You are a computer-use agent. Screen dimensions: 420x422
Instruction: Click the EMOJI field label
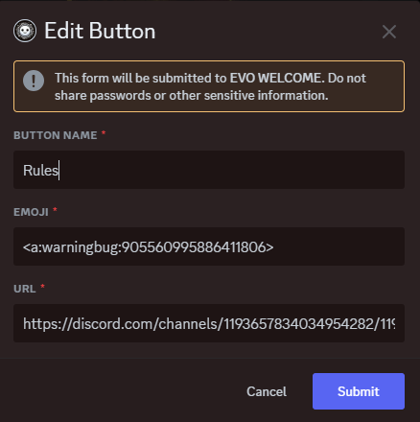pyautogui.click(x=31, y=212)
